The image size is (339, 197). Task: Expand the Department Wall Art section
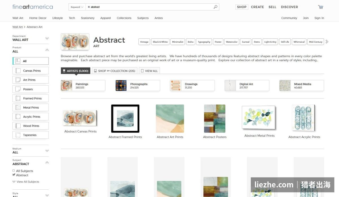tap(47, 38)
